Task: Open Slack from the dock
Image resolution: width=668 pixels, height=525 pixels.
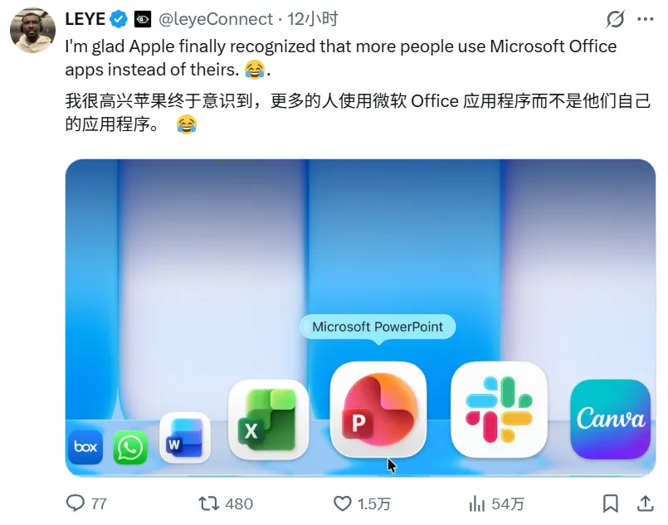Action: point(499,409)
